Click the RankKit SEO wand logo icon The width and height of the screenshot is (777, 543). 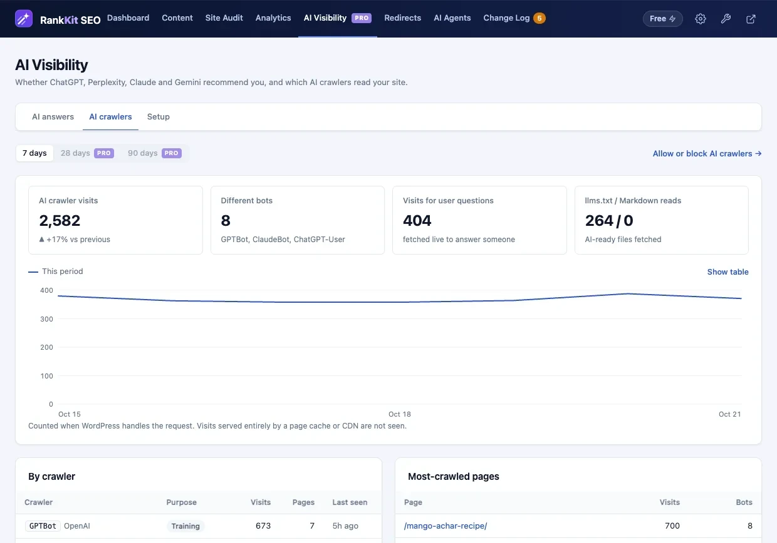click(x=24, y=19)
